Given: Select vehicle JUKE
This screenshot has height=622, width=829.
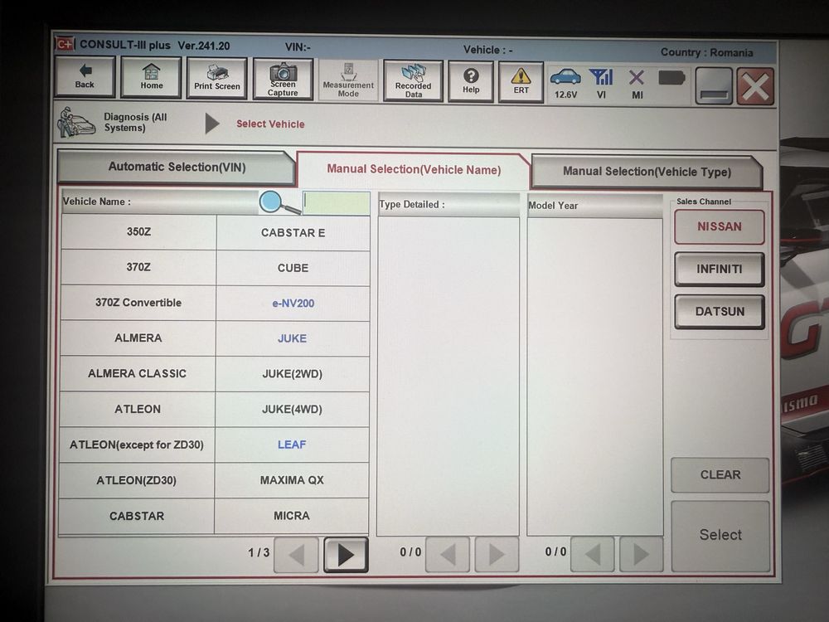Looking at the screenshot, I should [x=293, y=338].
